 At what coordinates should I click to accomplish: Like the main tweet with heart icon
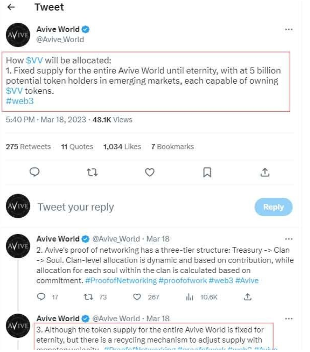[x=150, y=173]
